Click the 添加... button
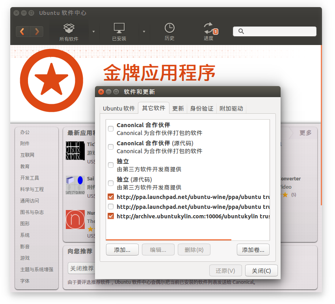The image size is (335, 304). point(122,250)
